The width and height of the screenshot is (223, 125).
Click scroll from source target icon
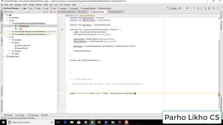pyautogui.click(x=44, y=12)
